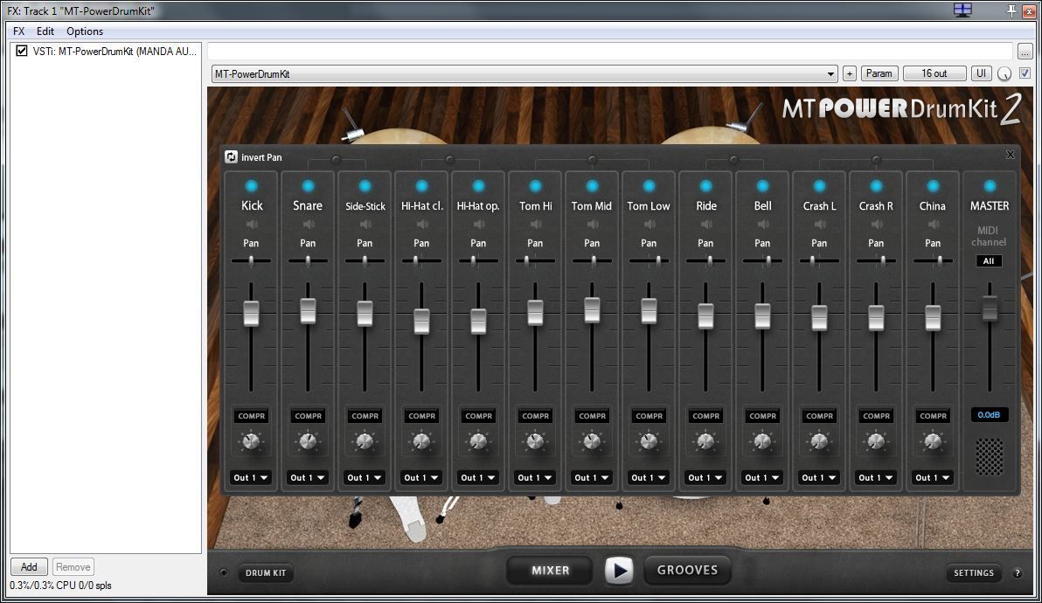Mute the Hi-Hat cl. channel speaker icon
The height and width of the screenshot is (603, 1042).
coord(422,225)
